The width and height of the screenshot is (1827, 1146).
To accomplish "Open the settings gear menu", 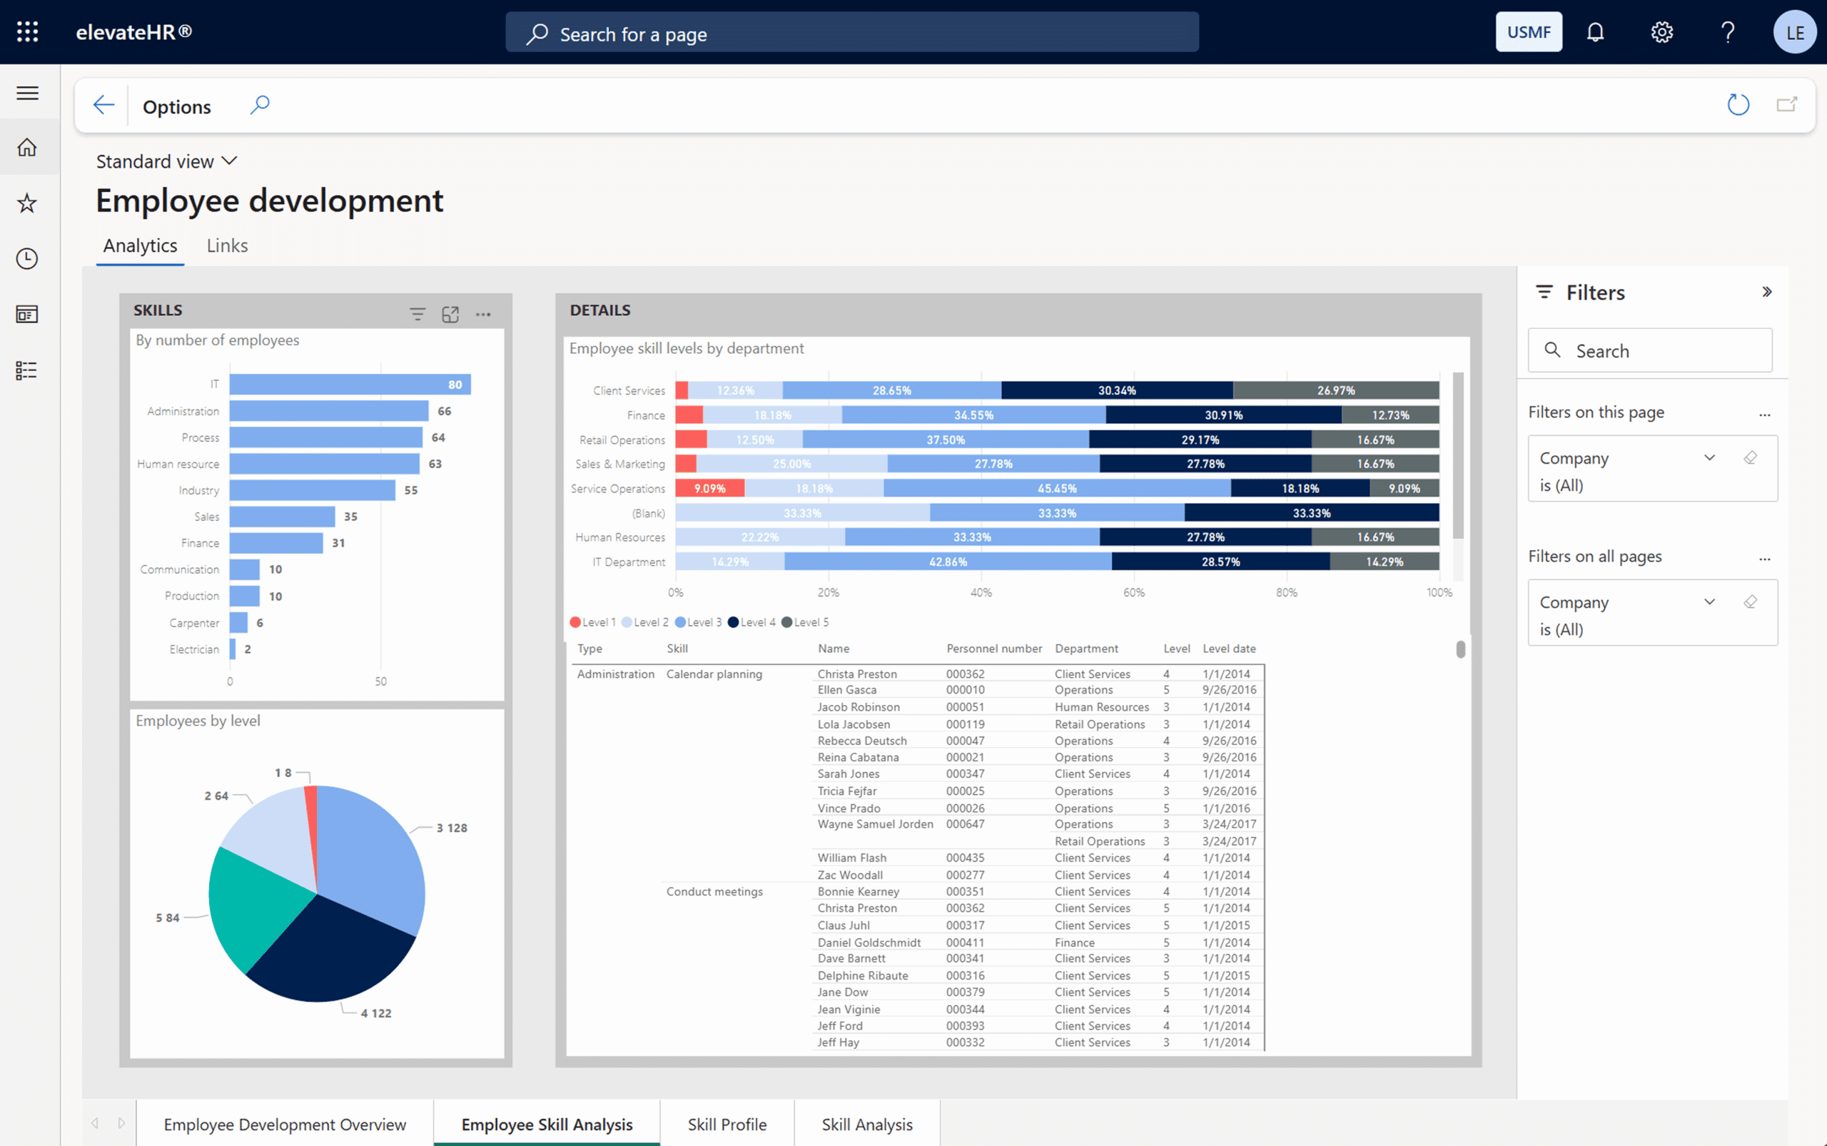I will (x=1661, y=32).
